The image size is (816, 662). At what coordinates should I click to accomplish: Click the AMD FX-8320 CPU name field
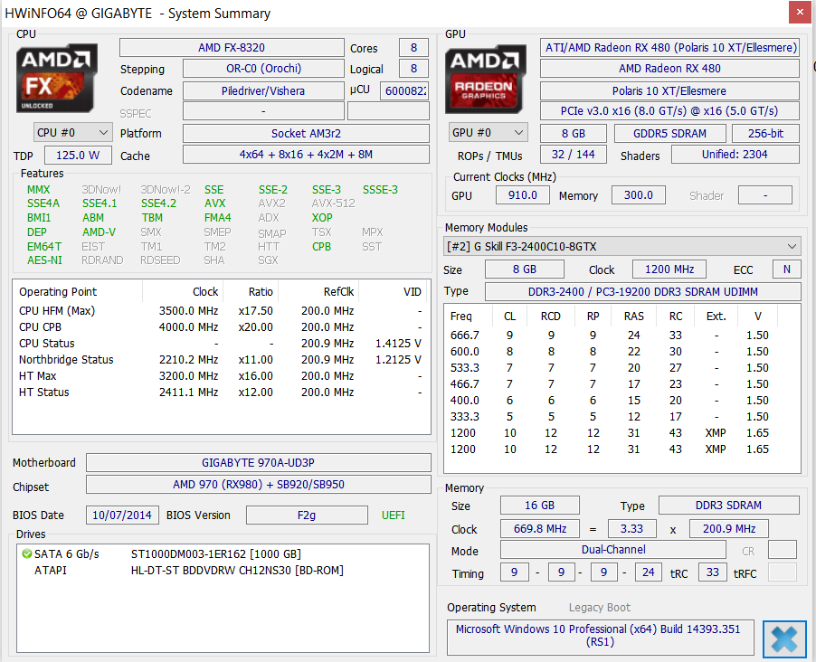coord(232,48)
